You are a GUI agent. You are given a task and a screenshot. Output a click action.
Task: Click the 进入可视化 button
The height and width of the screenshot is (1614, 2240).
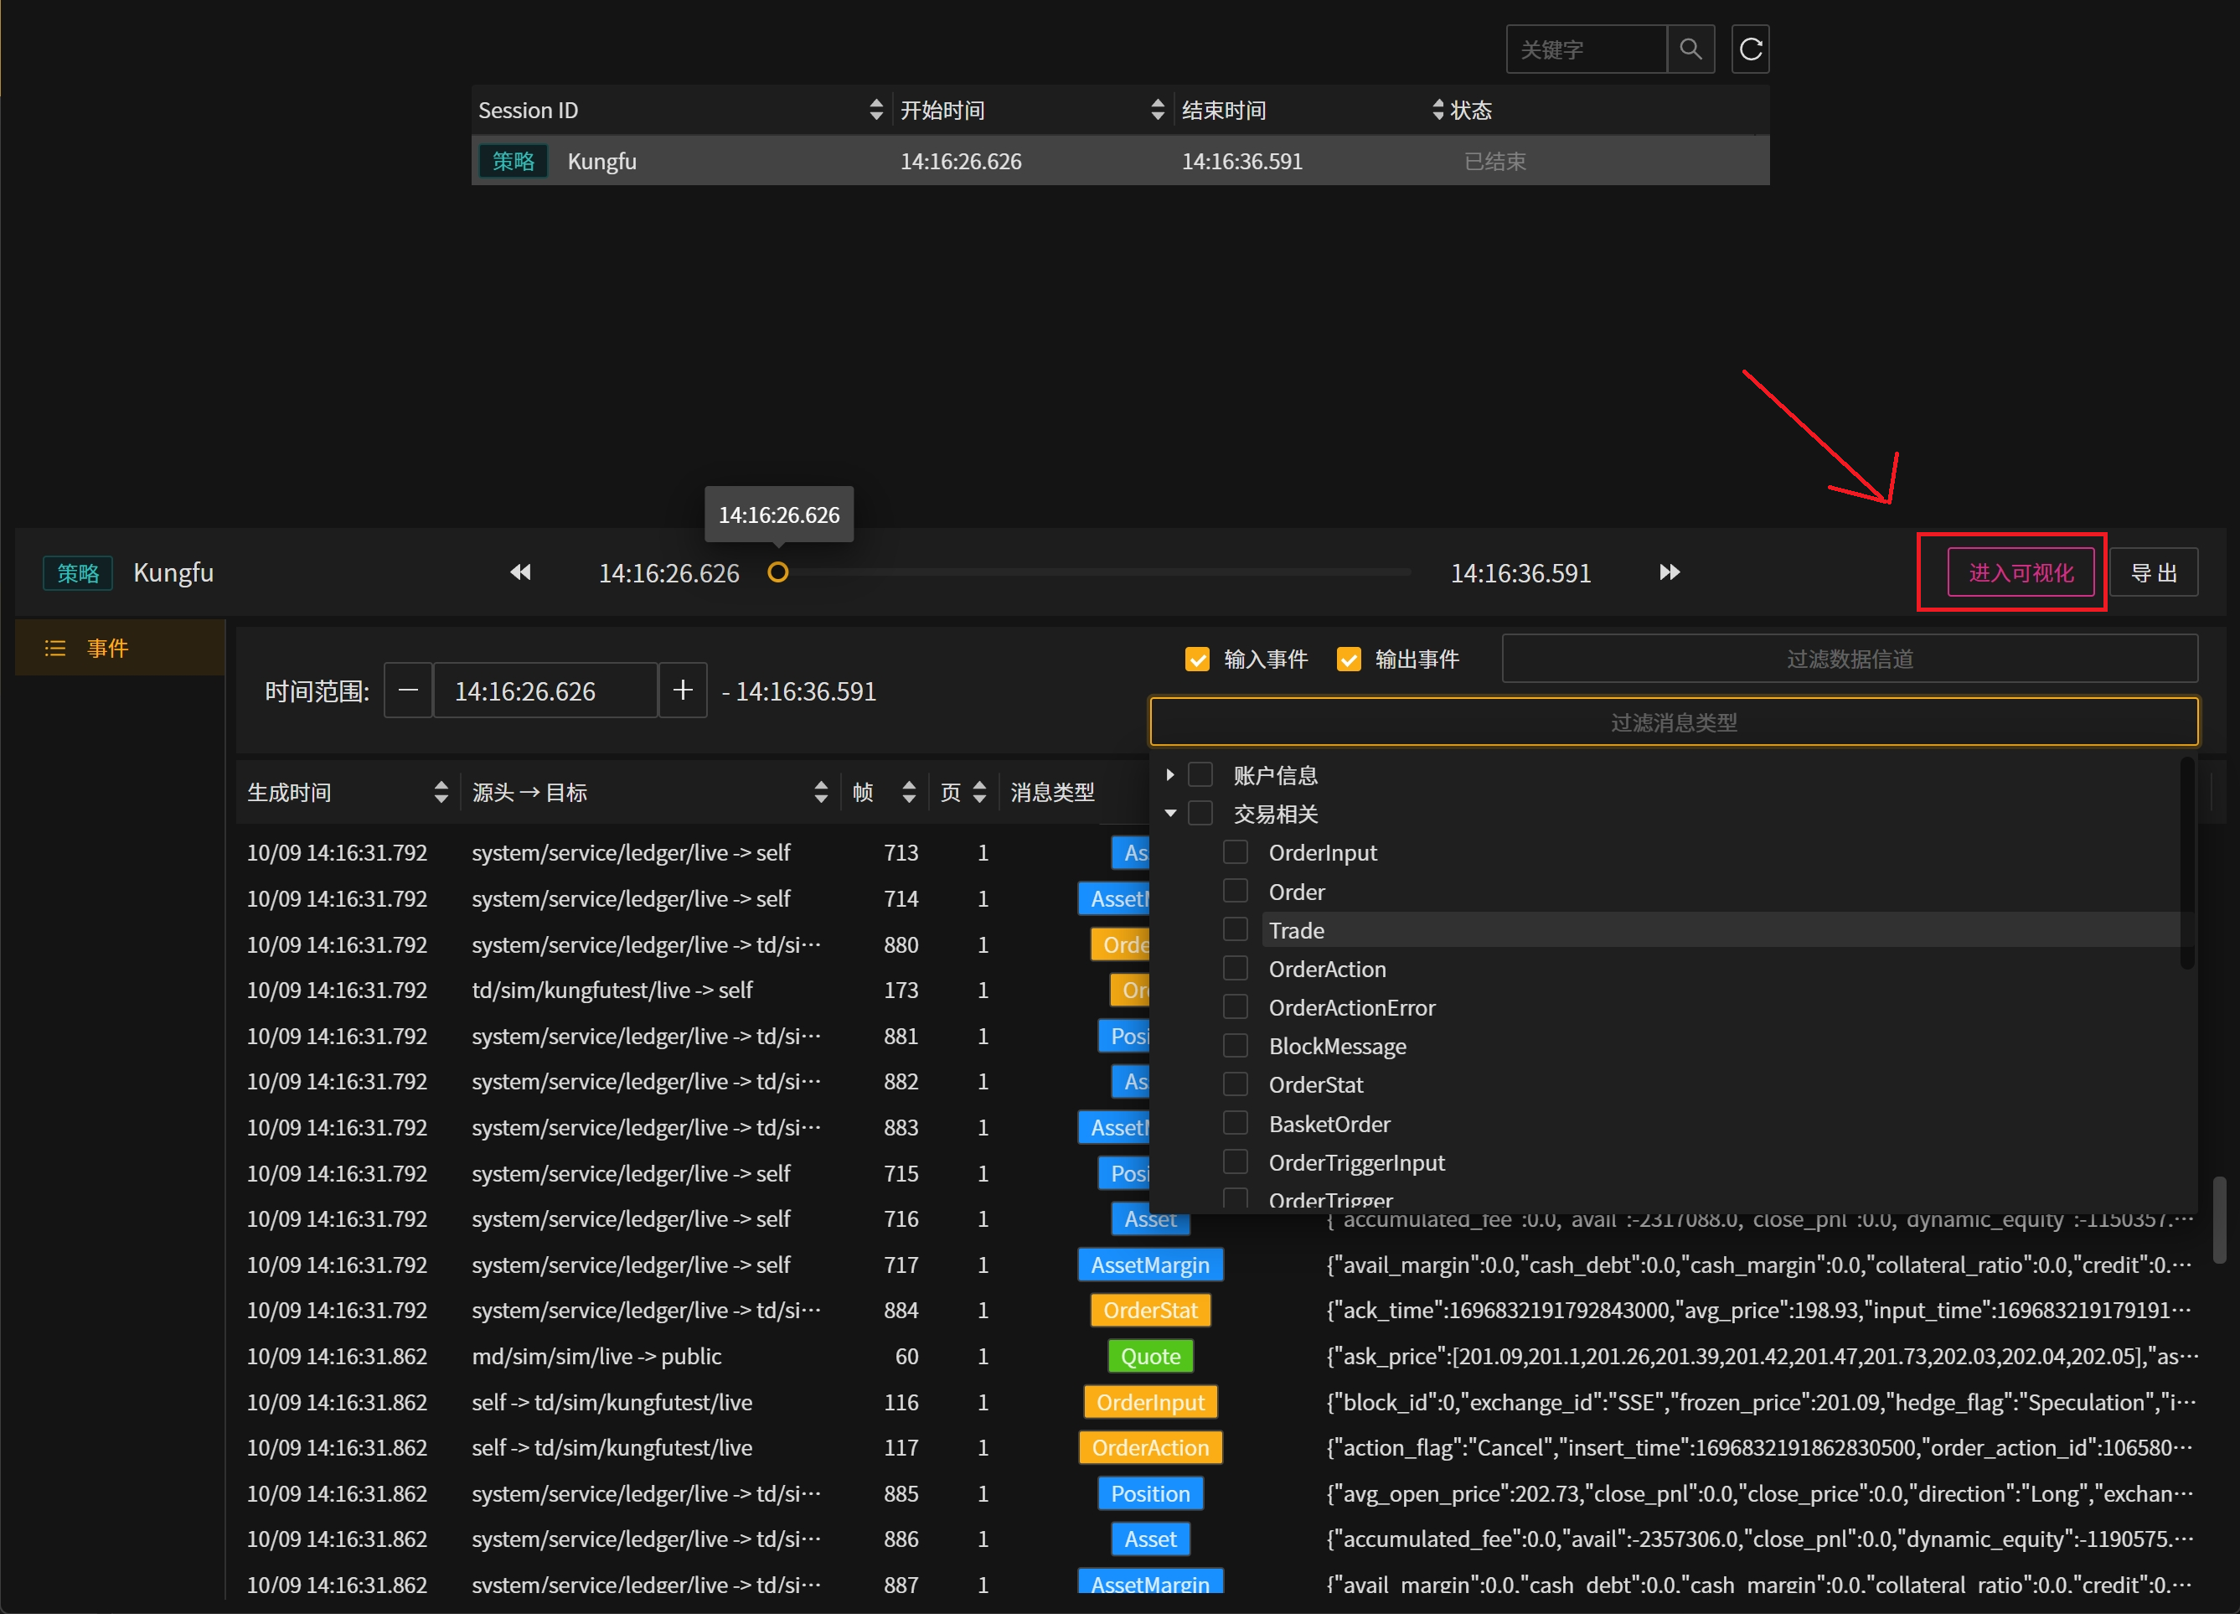pyautogui.click(x=2020, y=573)
